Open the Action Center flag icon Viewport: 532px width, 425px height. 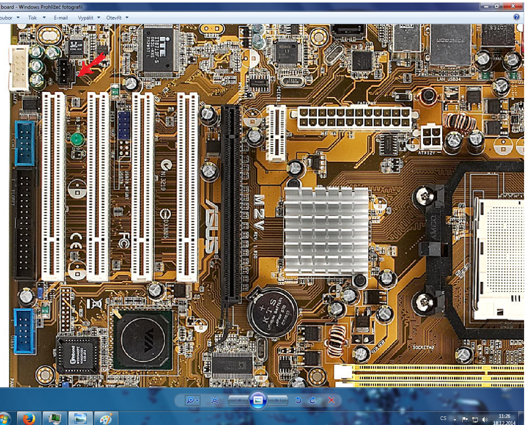(465, 419)
